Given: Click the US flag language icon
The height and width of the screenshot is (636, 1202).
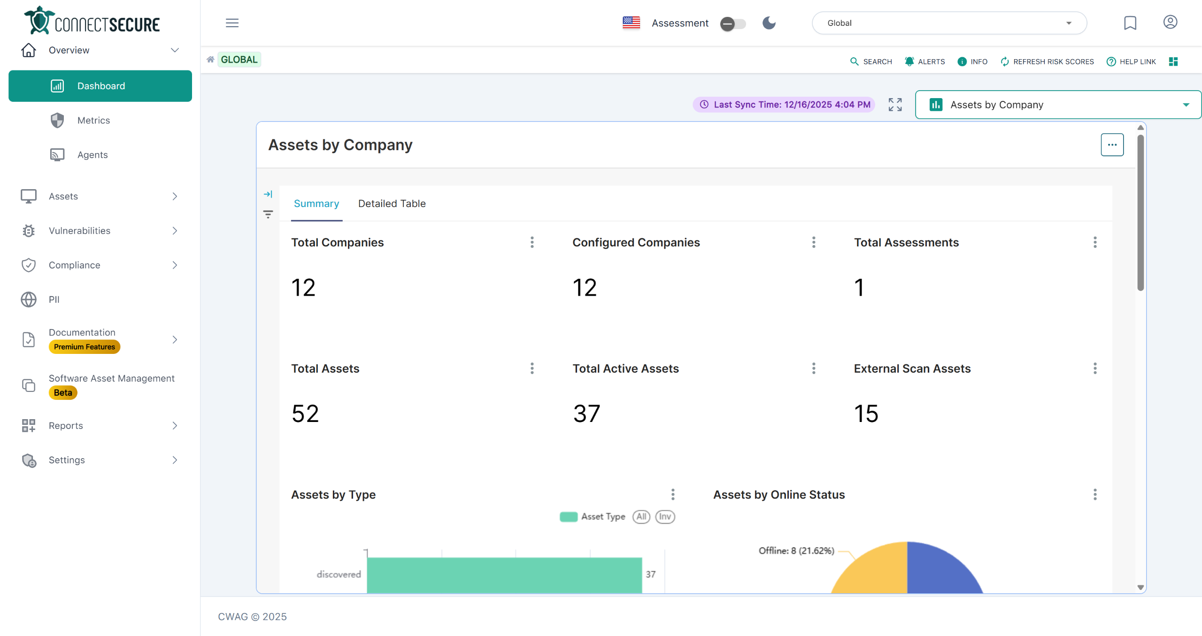Looking at the screenshot, I should tap(631, 23).
